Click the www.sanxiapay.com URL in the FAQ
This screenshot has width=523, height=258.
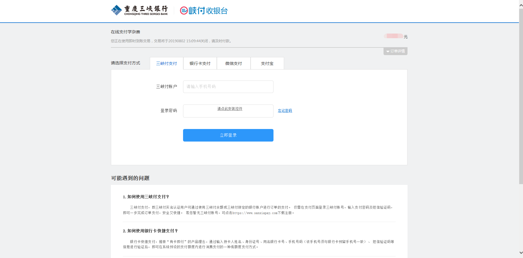point(255,213)
